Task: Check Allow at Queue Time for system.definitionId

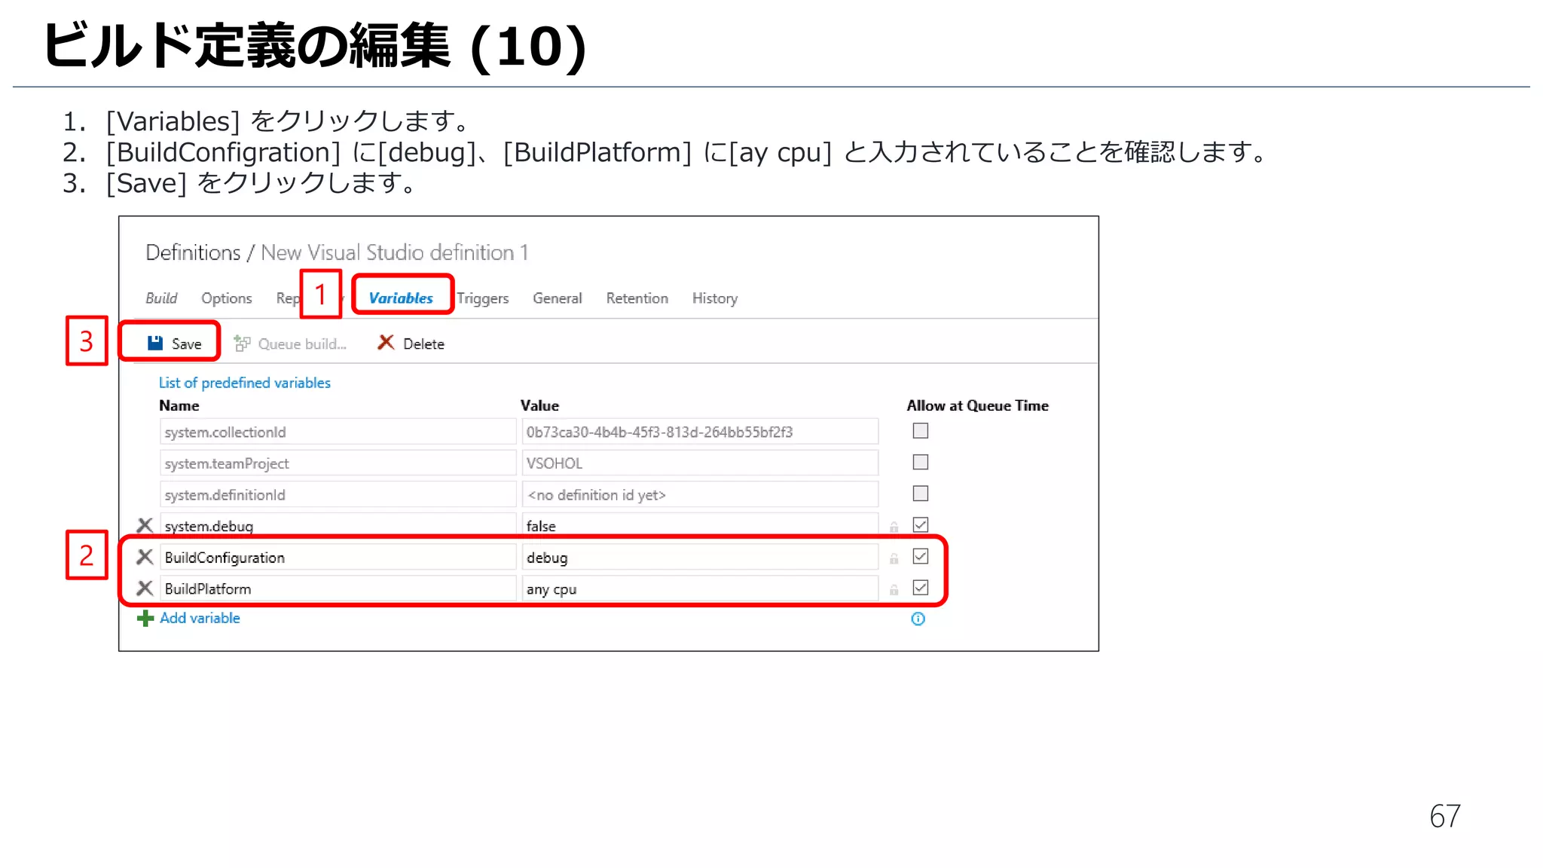Action: tap(920, 494)
